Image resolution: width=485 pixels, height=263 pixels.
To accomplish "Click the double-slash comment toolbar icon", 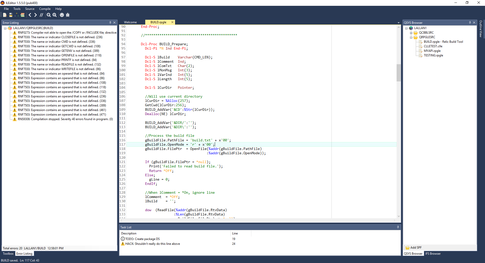I will pos(41,15).
